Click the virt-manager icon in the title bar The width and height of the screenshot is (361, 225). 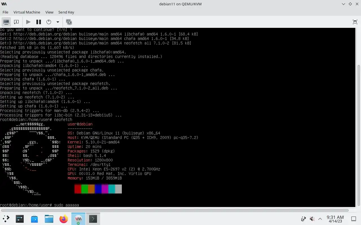pos(4,4)
